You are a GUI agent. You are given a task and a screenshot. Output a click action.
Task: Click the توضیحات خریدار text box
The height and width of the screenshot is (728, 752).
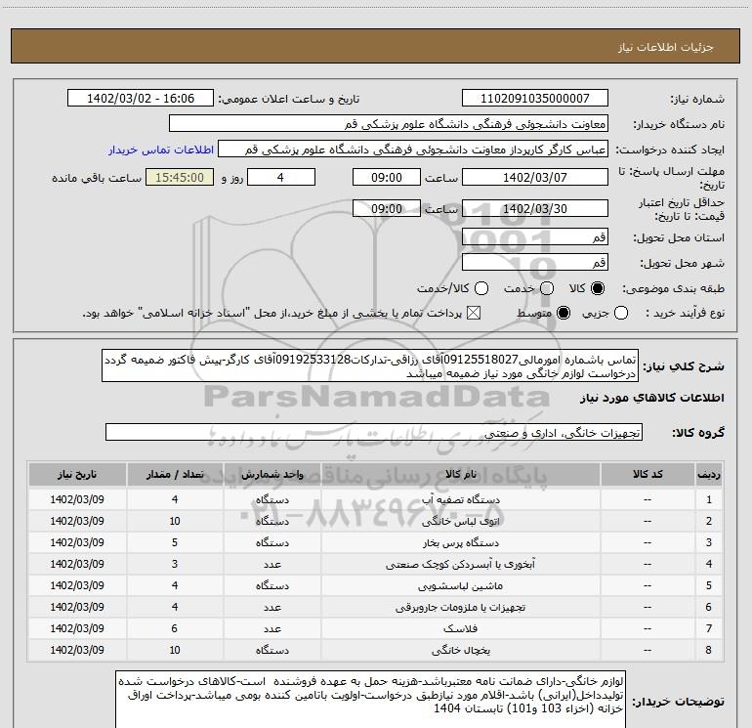[371, 701]
